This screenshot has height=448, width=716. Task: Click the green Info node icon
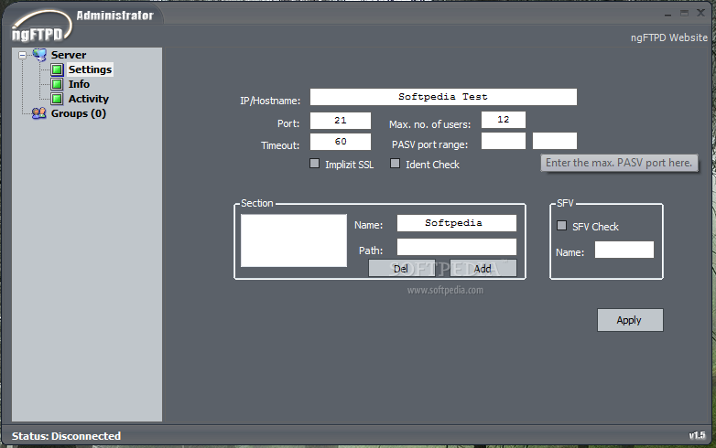(x=57, y=84)
